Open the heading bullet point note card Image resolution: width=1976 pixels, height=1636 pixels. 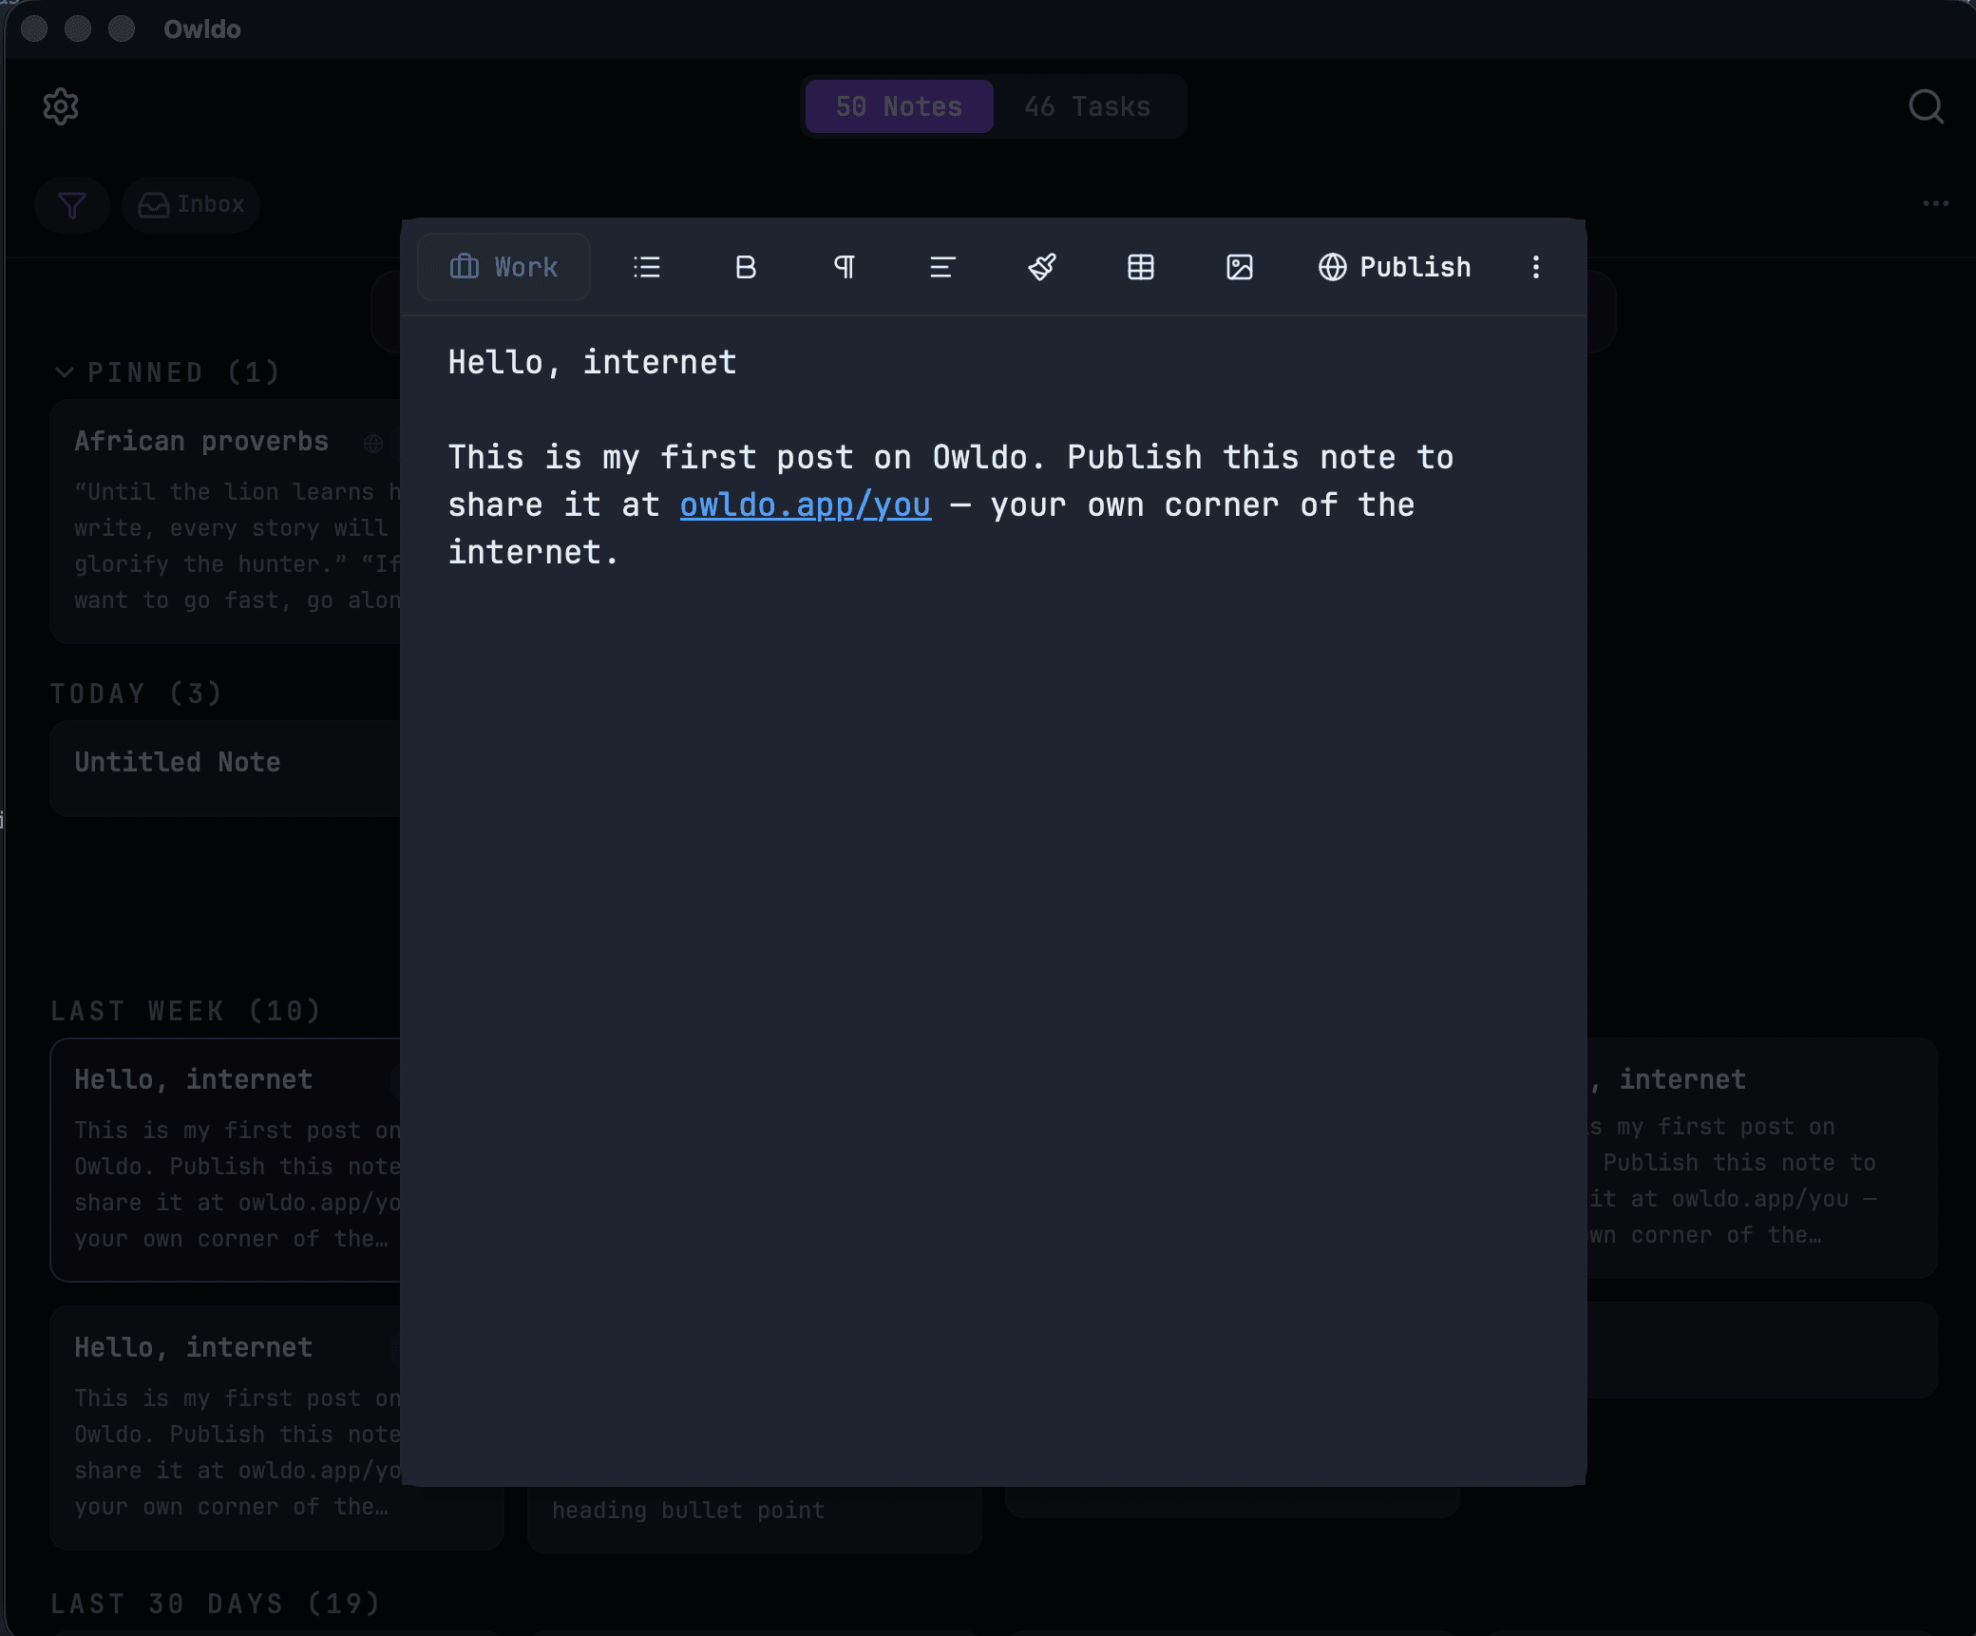754,1518
